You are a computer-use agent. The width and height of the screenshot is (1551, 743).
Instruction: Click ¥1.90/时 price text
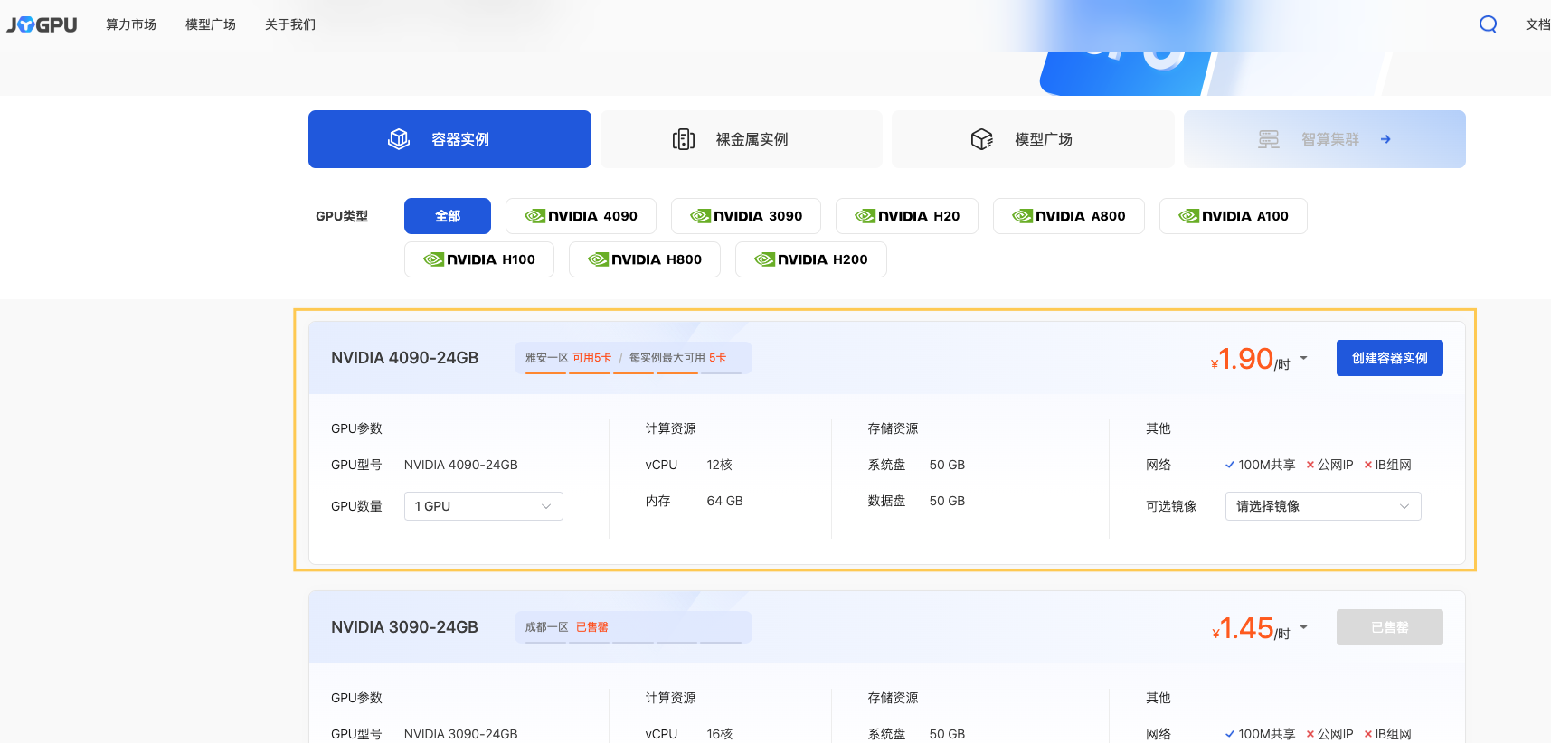click(1250, 359)
